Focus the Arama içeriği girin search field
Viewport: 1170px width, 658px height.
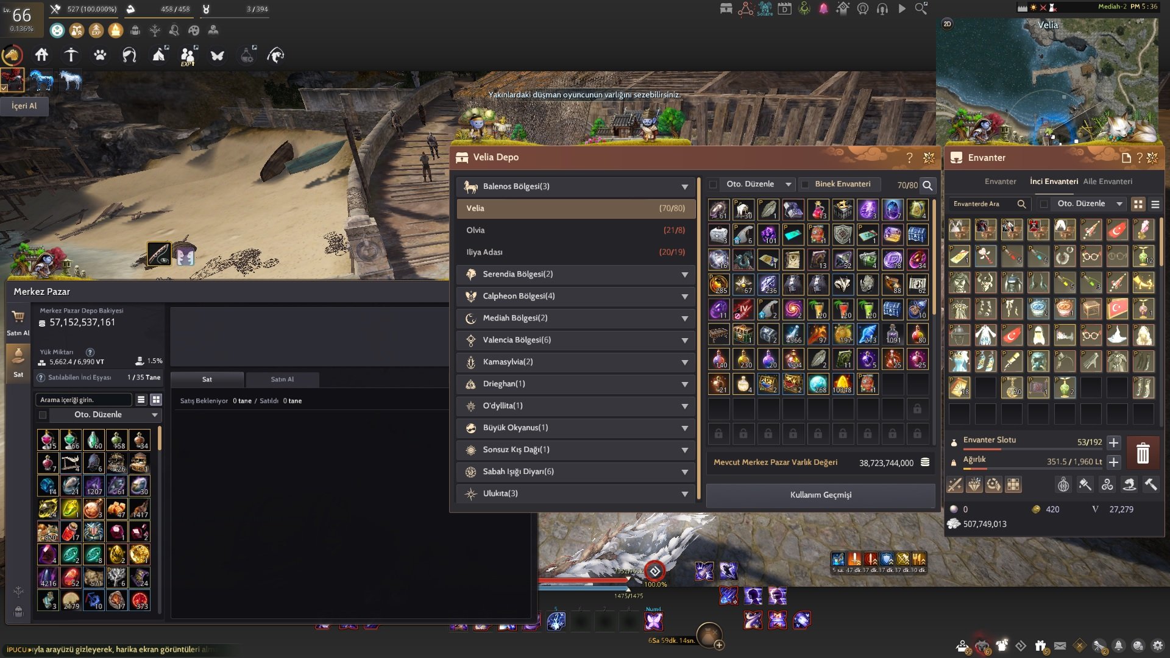tap(83, 400)
